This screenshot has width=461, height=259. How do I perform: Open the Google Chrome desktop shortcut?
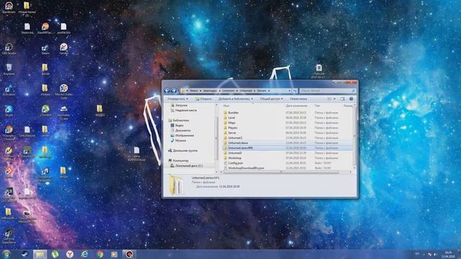(9, 132)
